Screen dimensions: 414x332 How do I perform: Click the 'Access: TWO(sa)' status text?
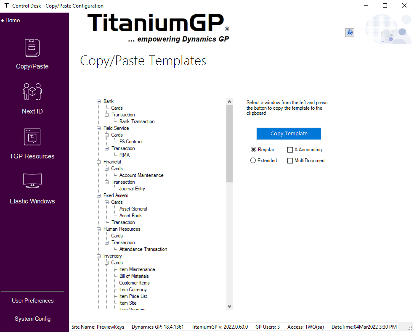click(x=305, y=327)
